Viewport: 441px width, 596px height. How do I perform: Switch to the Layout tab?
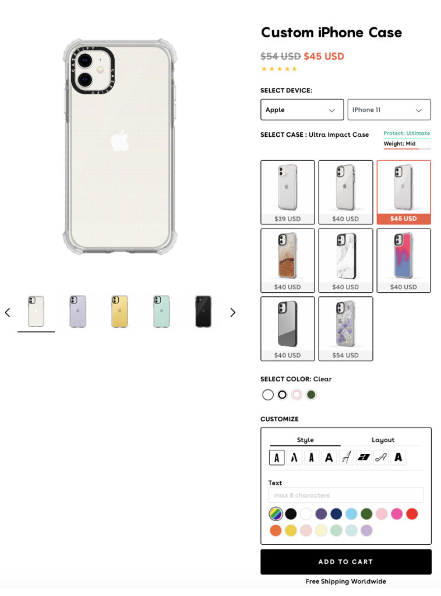[383, 440]
